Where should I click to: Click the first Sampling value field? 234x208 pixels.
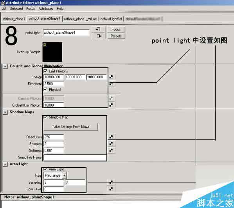point(54,182)
